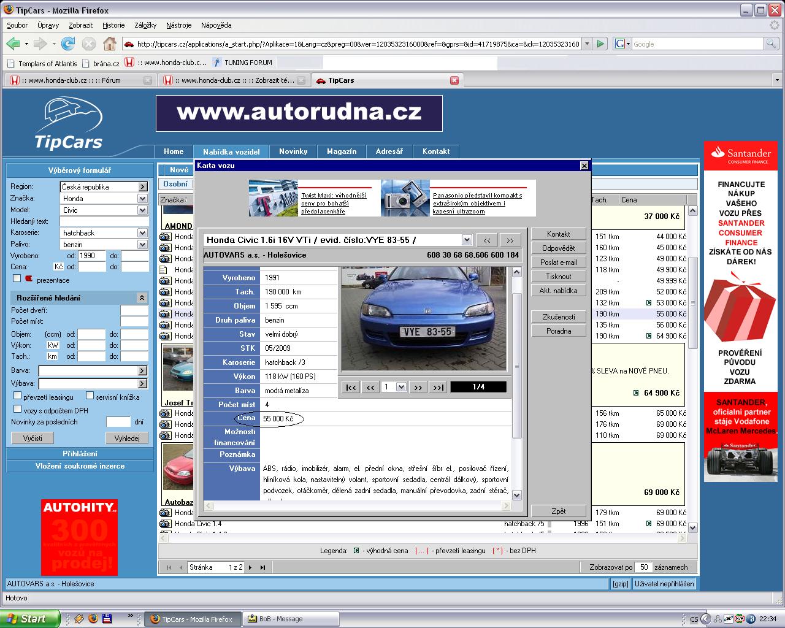Open the Záložky menu

[145, 25]
